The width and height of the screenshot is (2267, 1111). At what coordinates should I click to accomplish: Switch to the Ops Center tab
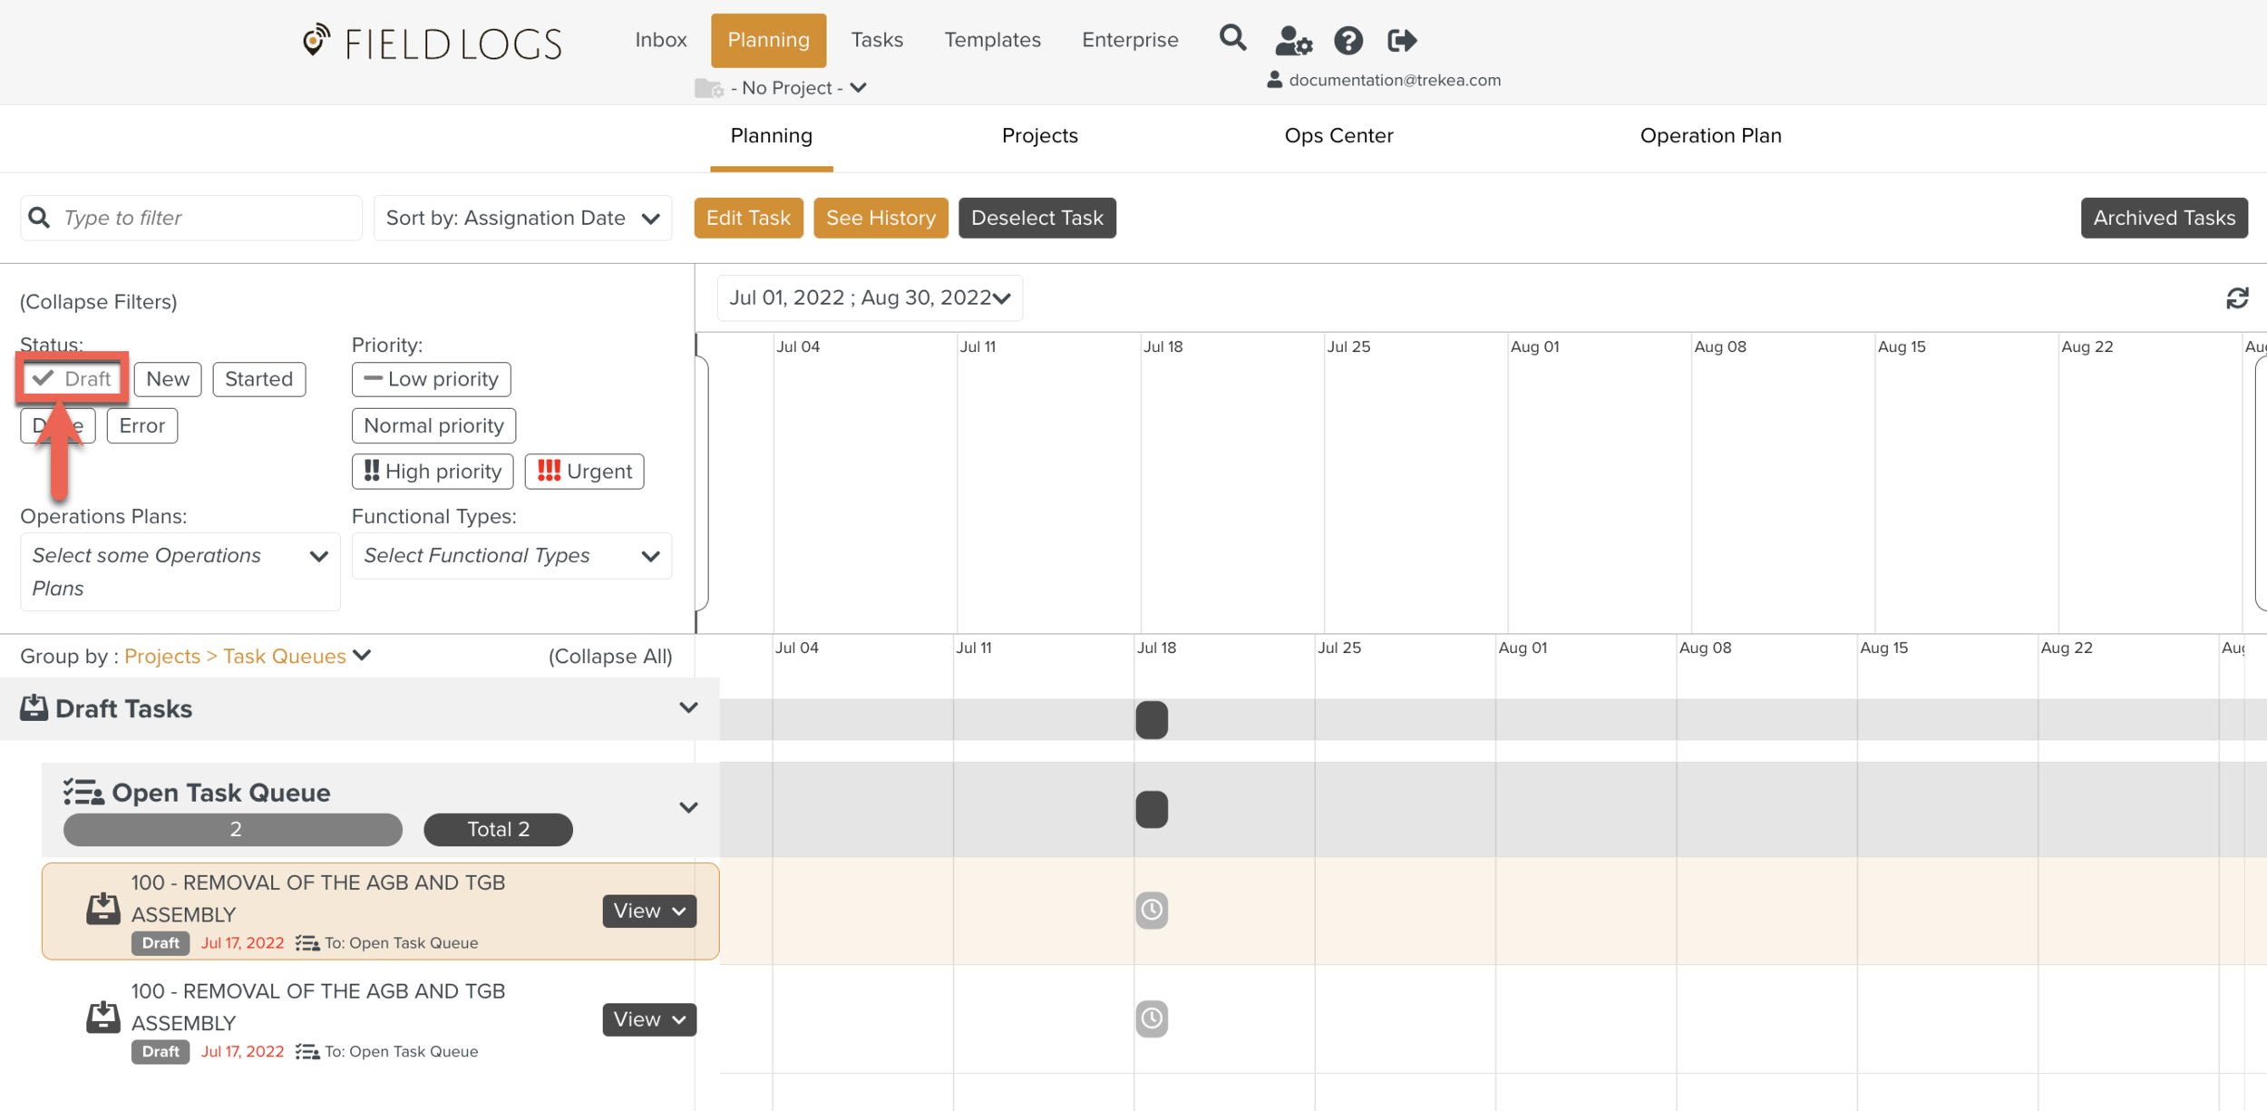1338,136
